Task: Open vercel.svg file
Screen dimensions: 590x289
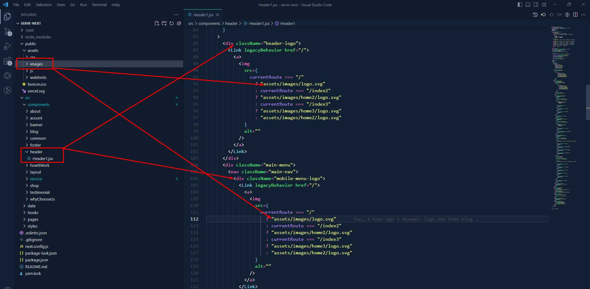Action: [99, 91]
